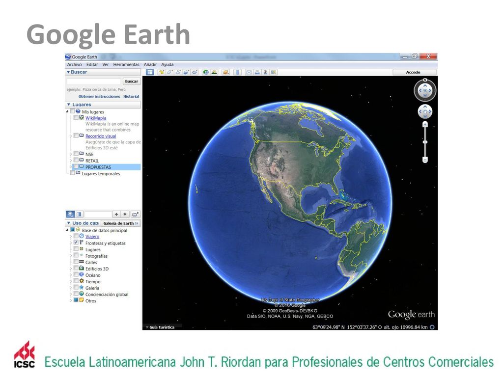The height and width of the screenshot is (377, 503).
Task: Collapse the Lugares panel triangle
Action: [x=69, y=105]
